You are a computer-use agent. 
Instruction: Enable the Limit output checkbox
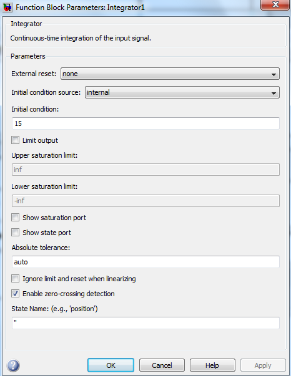tap(16, 140)
